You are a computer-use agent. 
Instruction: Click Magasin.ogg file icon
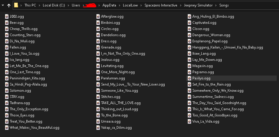[x=189, y=66]
